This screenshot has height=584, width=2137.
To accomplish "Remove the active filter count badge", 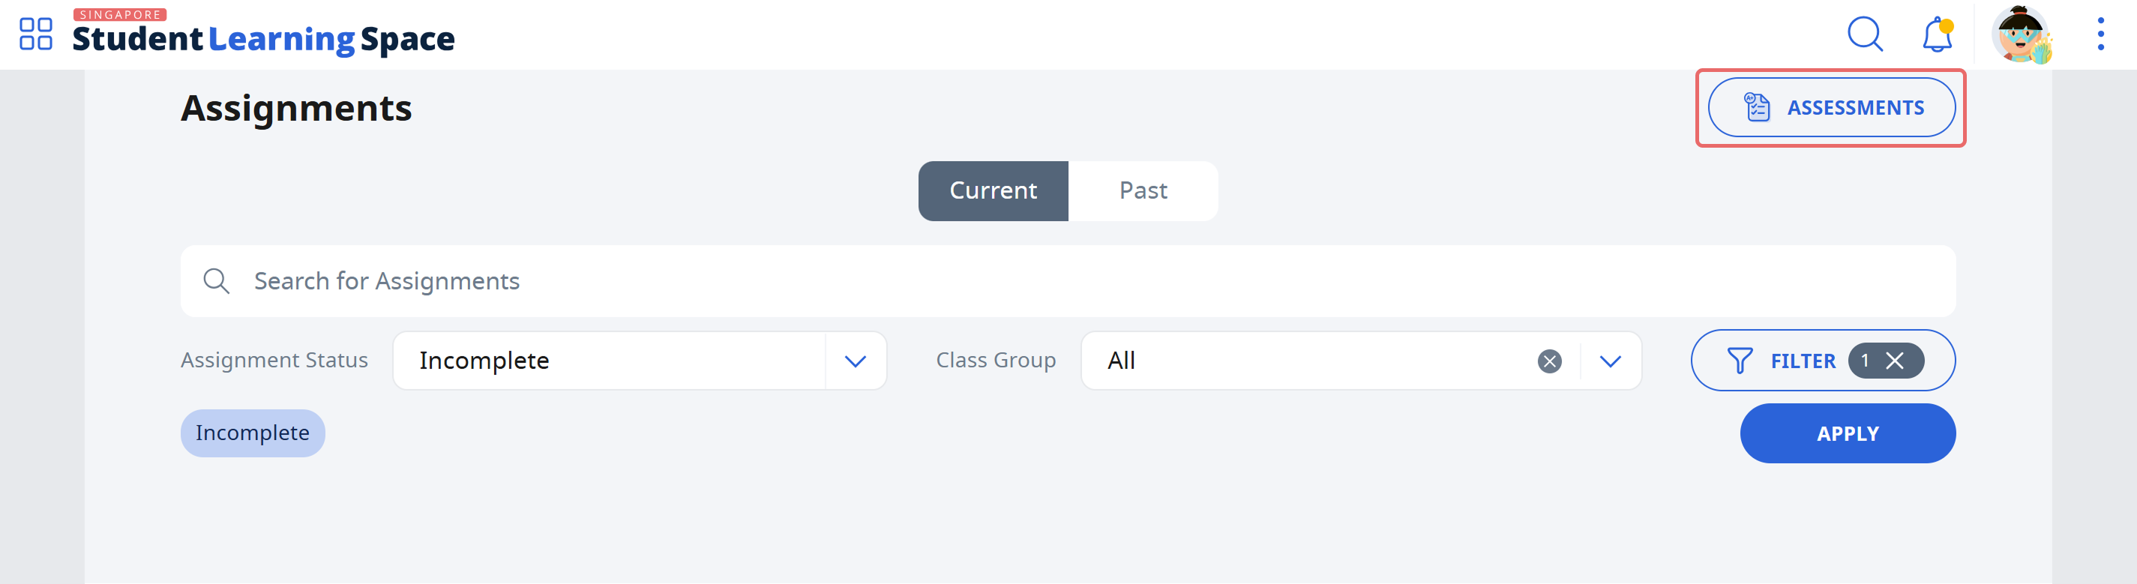I will tap(1894, 361).
